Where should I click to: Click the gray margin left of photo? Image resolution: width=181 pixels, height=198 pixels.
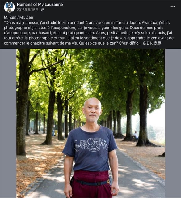click(x=8, y=123)
